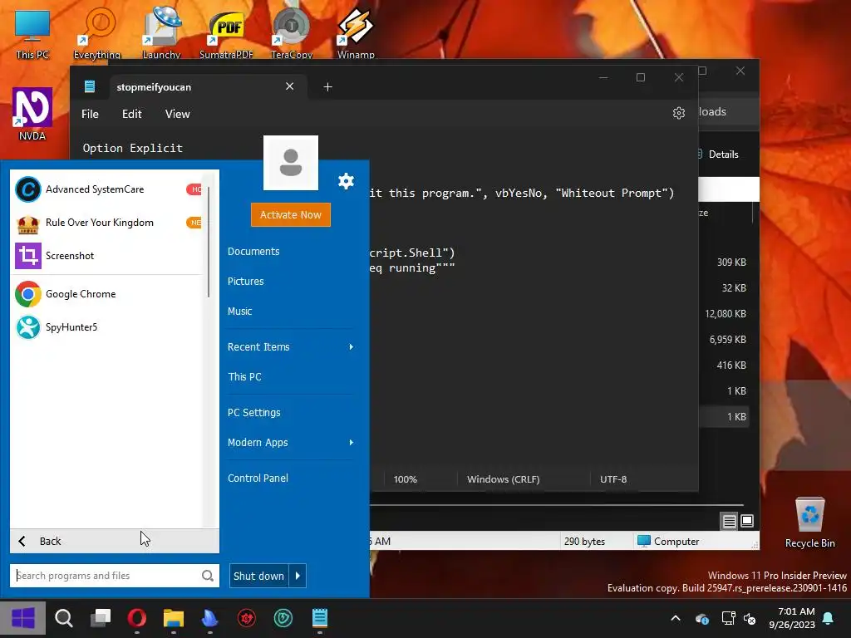Click the start menu settings gear icon

346,181
